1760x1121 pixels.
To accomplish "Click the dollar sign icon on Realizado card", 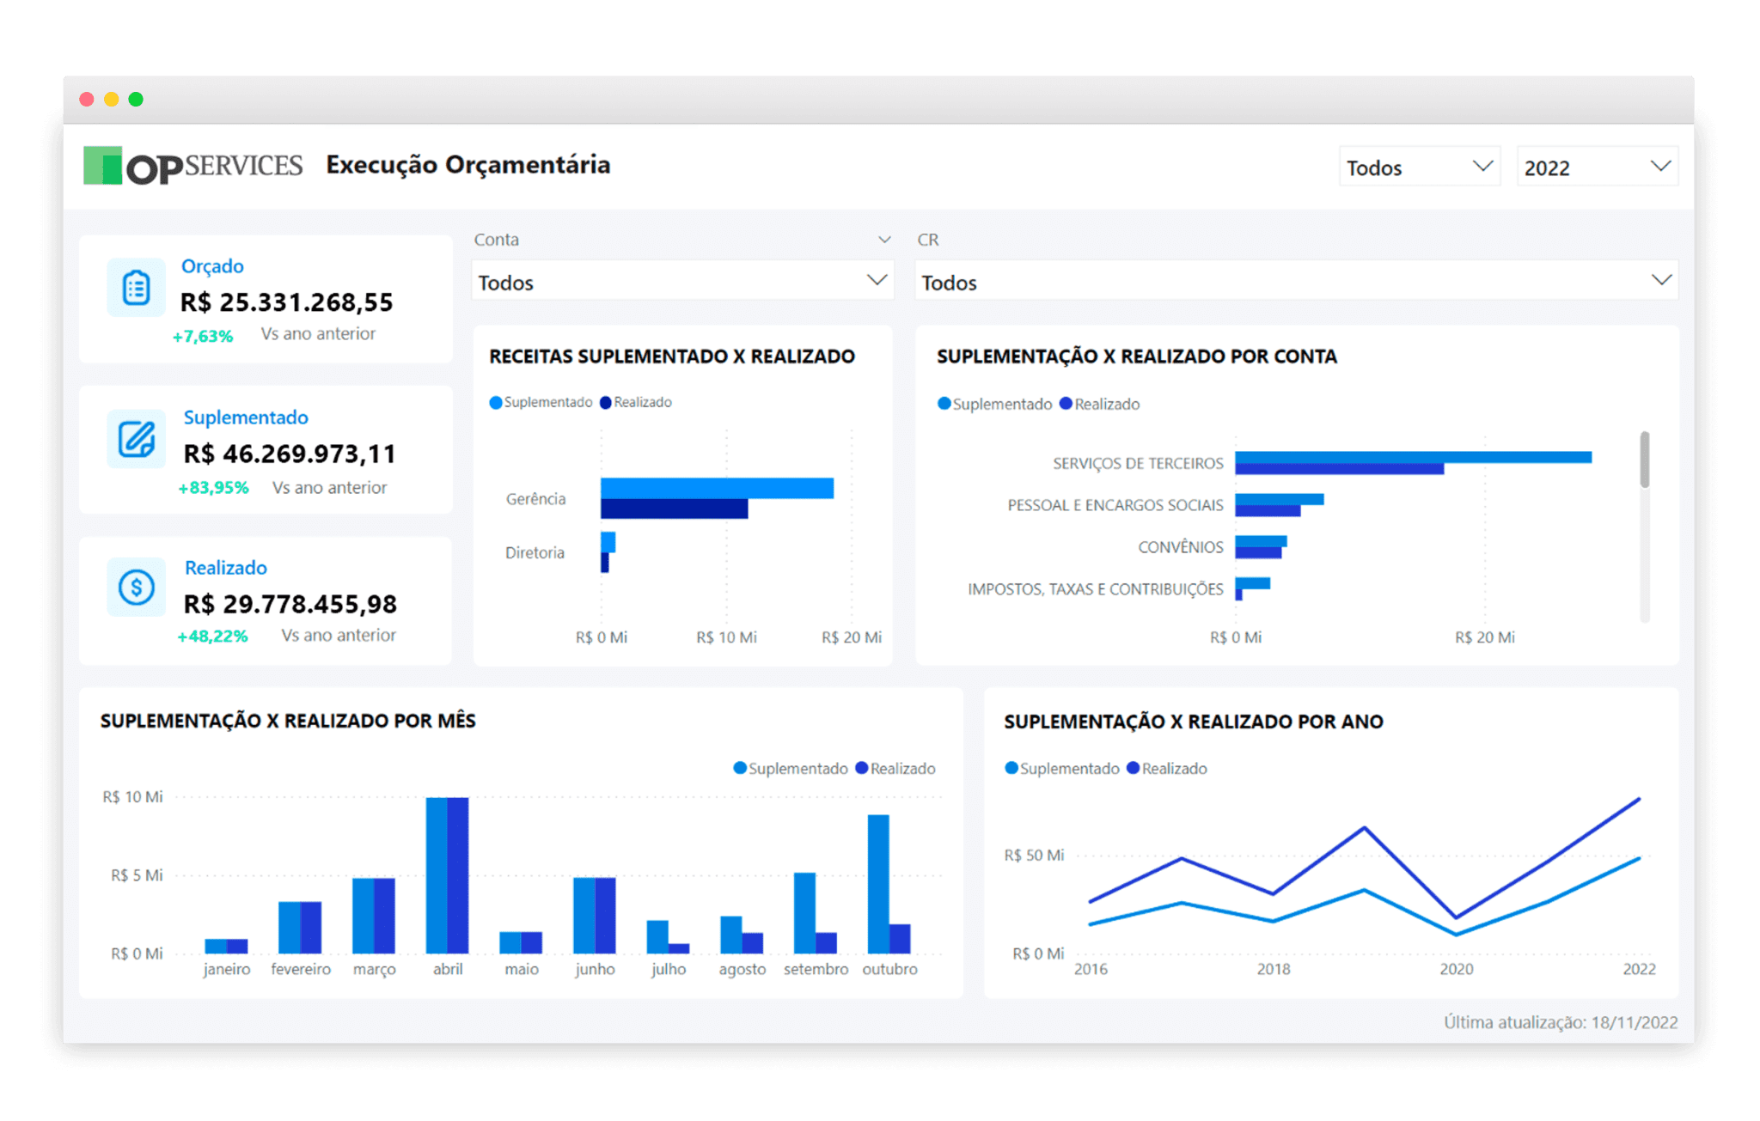I will [135, 587].
